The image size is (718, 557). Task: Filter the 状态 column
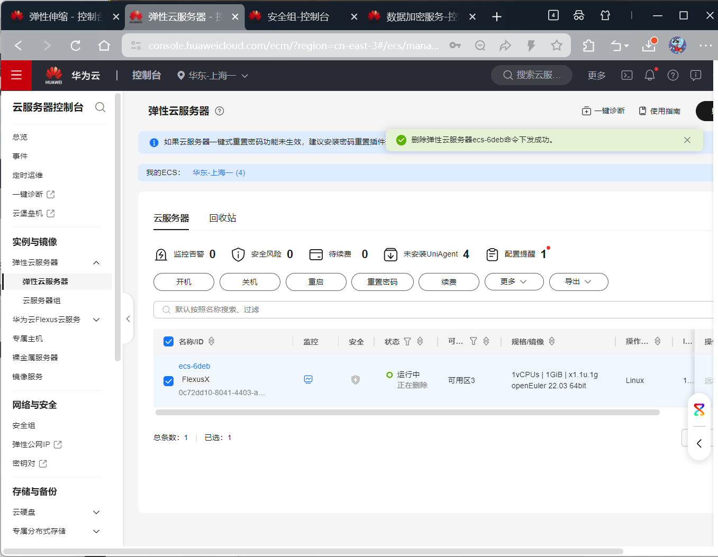pyautogui.click(x=407, y=342)
